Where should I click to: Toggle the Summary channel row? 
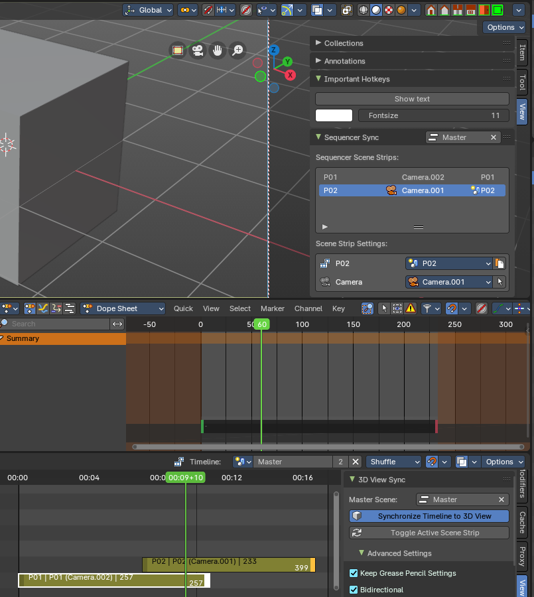coord(63,338)
